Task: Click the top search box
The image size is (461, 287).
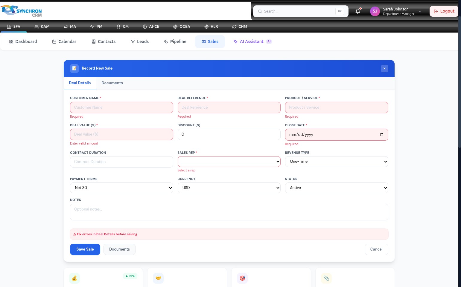Action: click(301, 11)
